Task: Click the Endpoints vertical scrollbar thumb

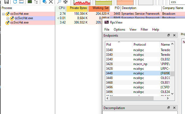Action: (172, 74)
